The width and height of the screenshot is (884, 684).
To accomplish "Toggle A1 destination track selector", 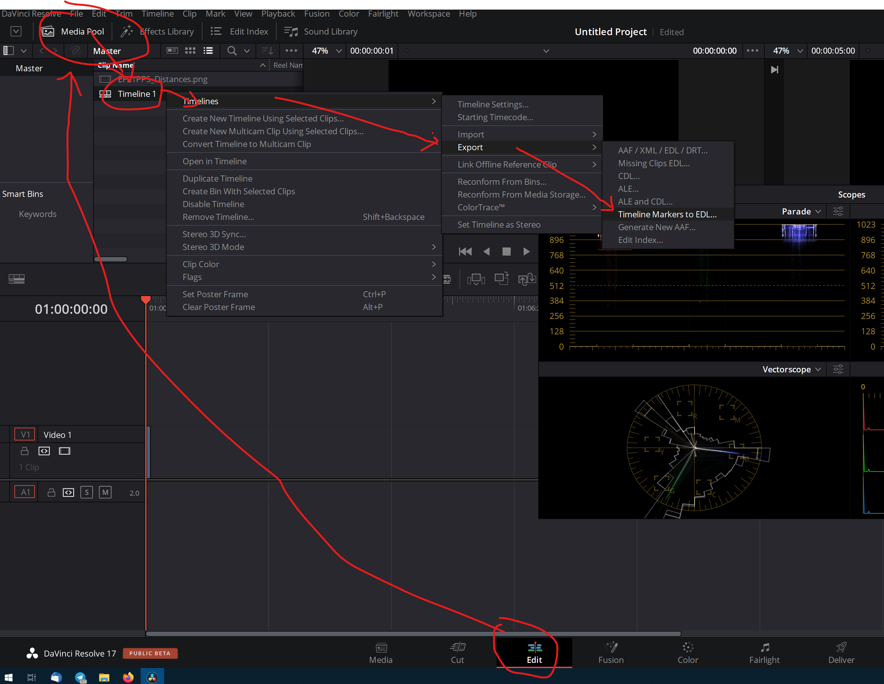I will 25,492.
